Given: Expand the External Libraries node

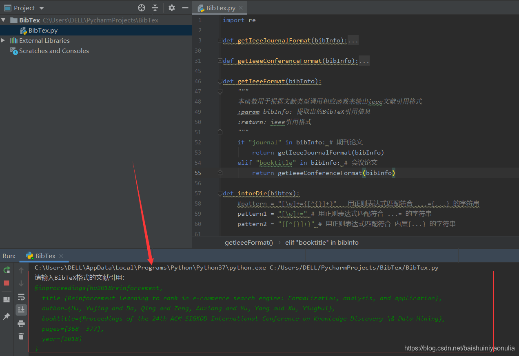Looking at the screenshot, I should point(3,40).
